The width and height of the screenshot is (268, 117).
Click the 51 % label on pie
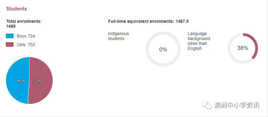click(x=37, y=81)
